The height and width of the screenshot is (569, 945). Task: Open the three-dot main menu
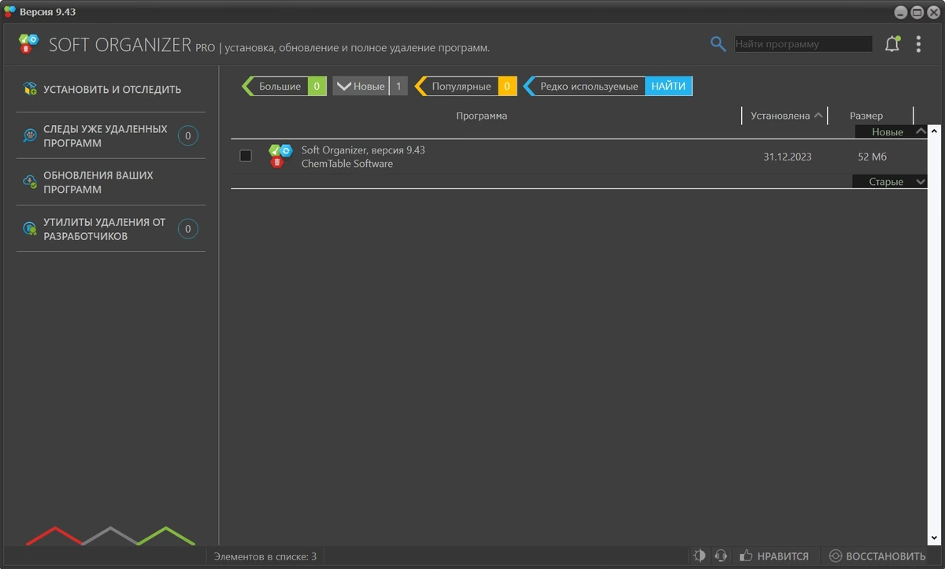pos(918,44)
